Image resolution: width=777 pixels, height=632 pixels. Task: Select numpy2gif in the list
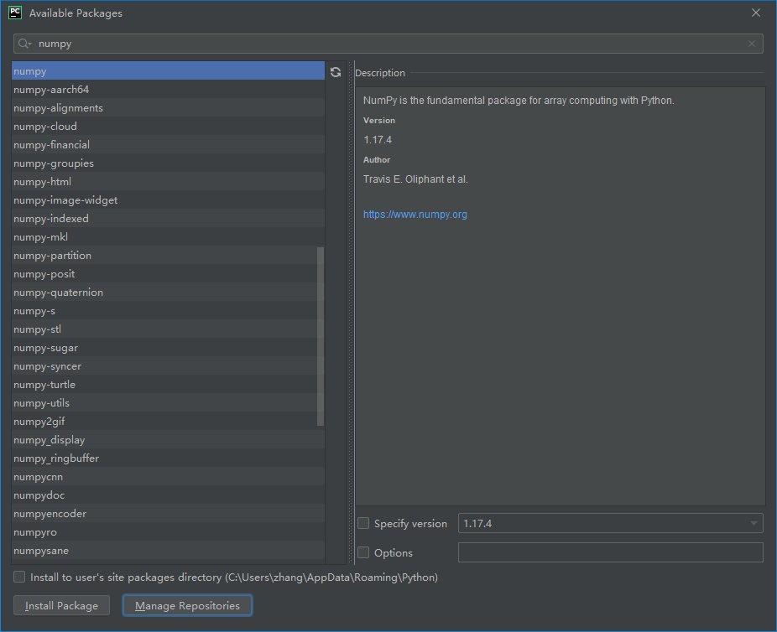click(168, 421)
